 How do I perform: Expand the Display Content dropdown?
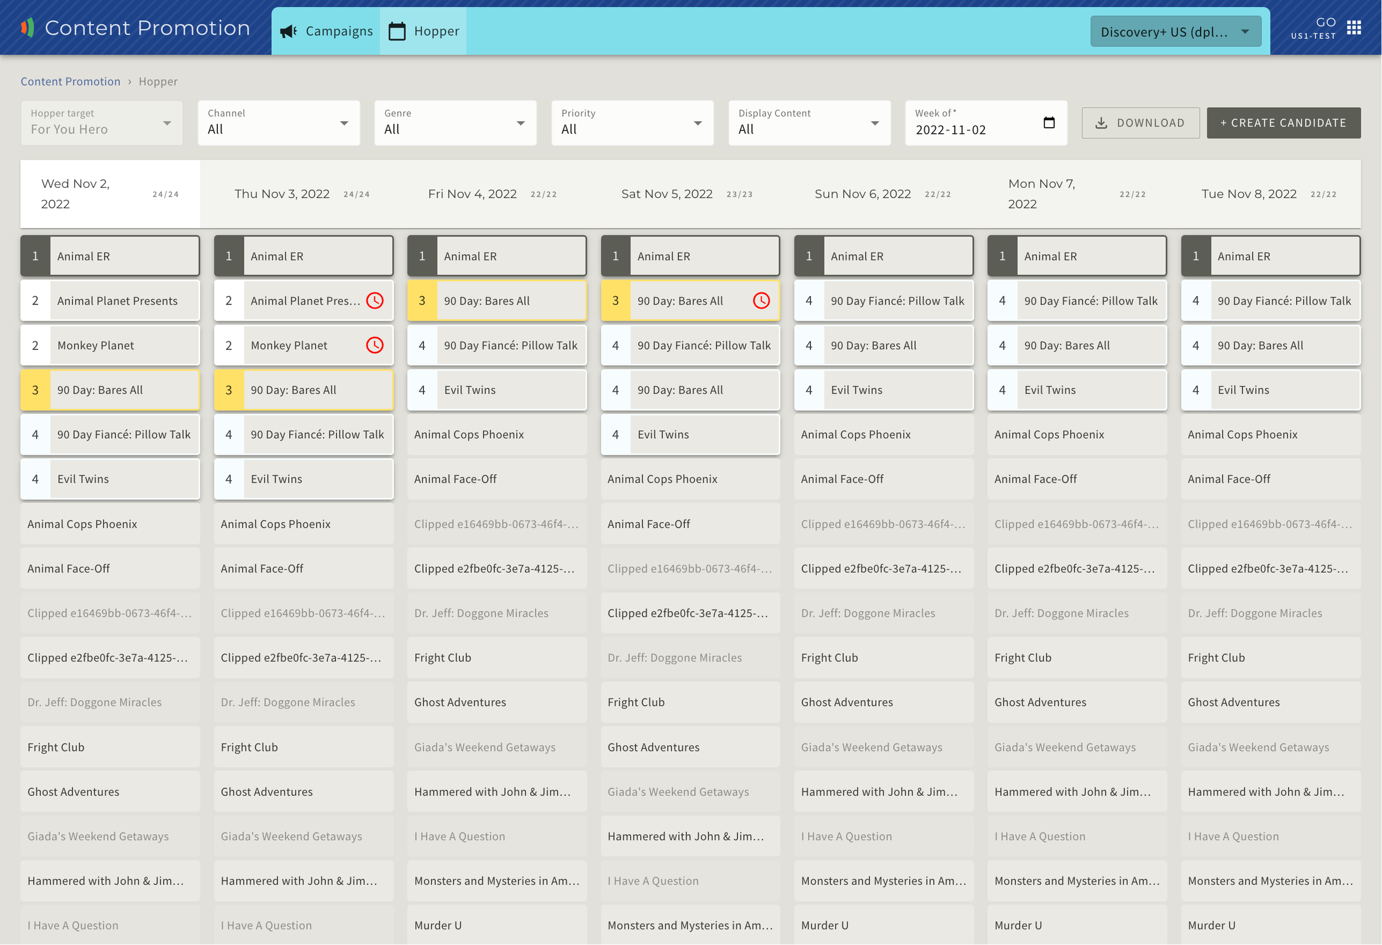tap(809, 123)
